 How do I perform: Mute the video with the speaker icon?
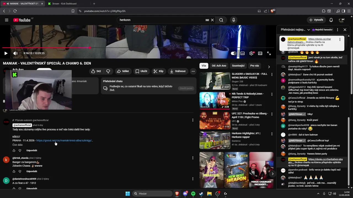15,53
